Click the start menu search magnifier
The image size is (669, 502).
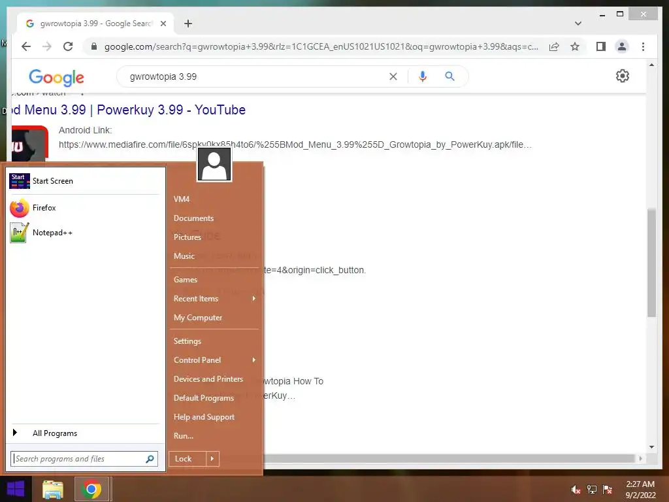pos(150,459)
